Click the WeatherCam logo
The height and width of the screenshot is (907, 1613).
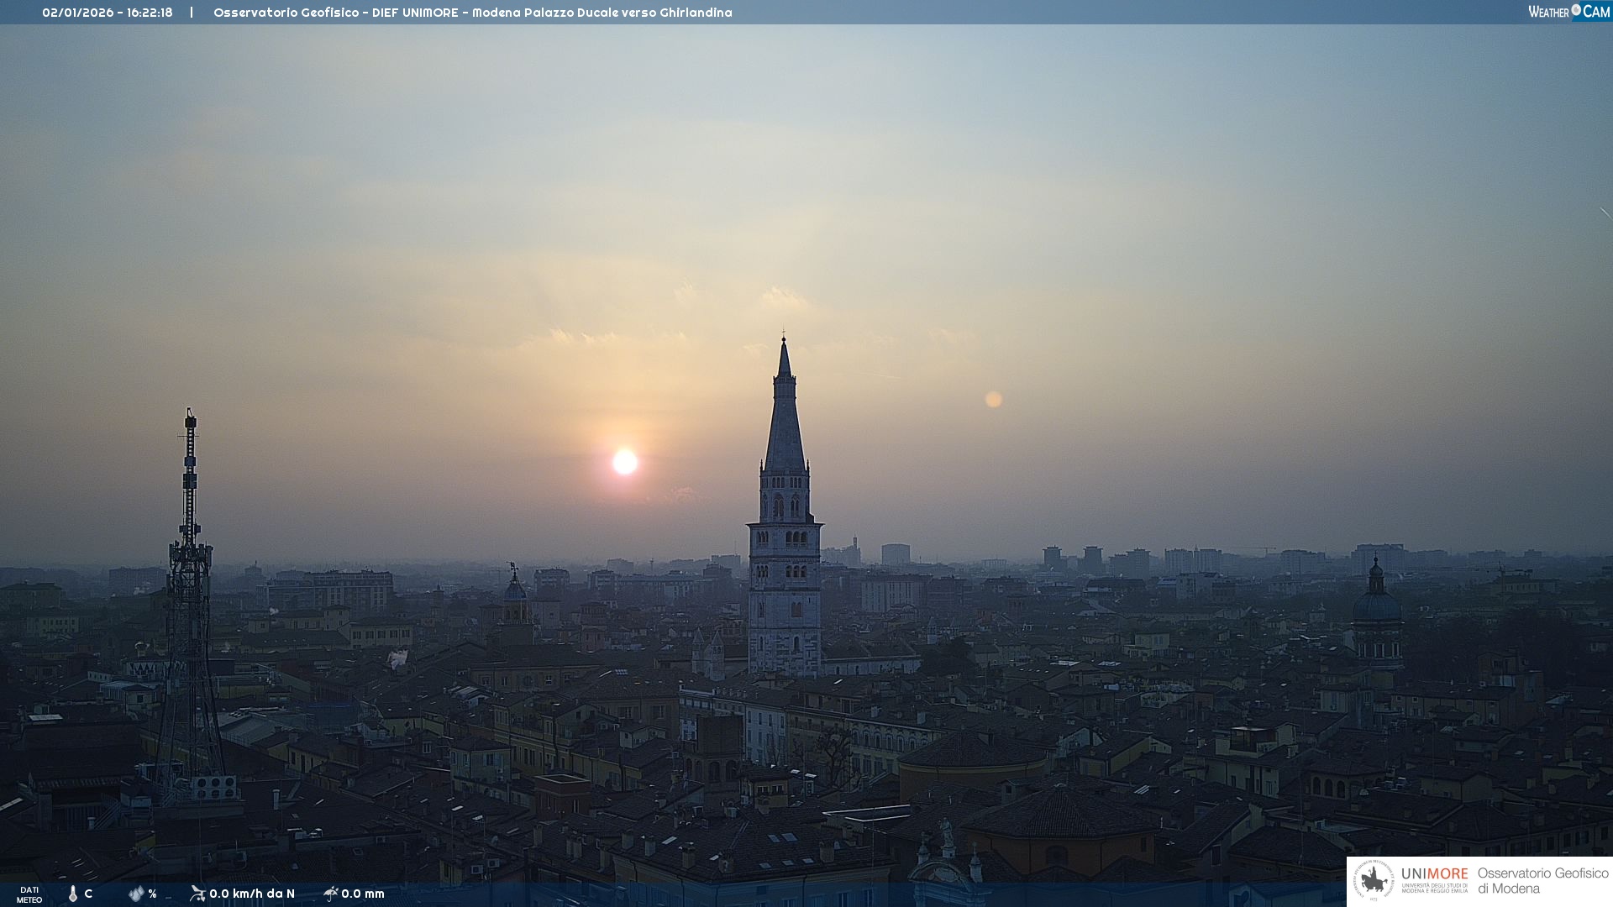1568,12
